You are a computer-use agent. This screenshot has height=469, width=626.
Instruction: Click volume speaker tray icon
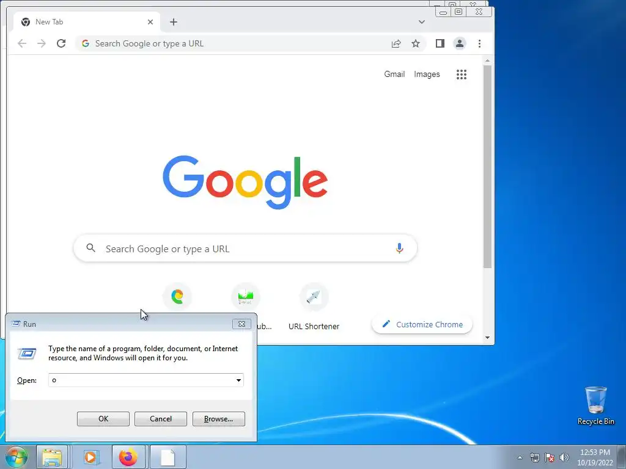(564, 457)
